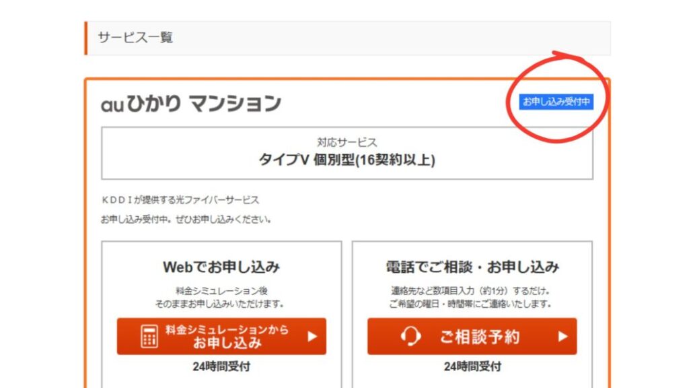Image resolution: width=689 pixels, height=388 pixels.
Task: Click the ご希望の曜日・時間帯にご連絡いたします text
Action: (x=470, y=304)
